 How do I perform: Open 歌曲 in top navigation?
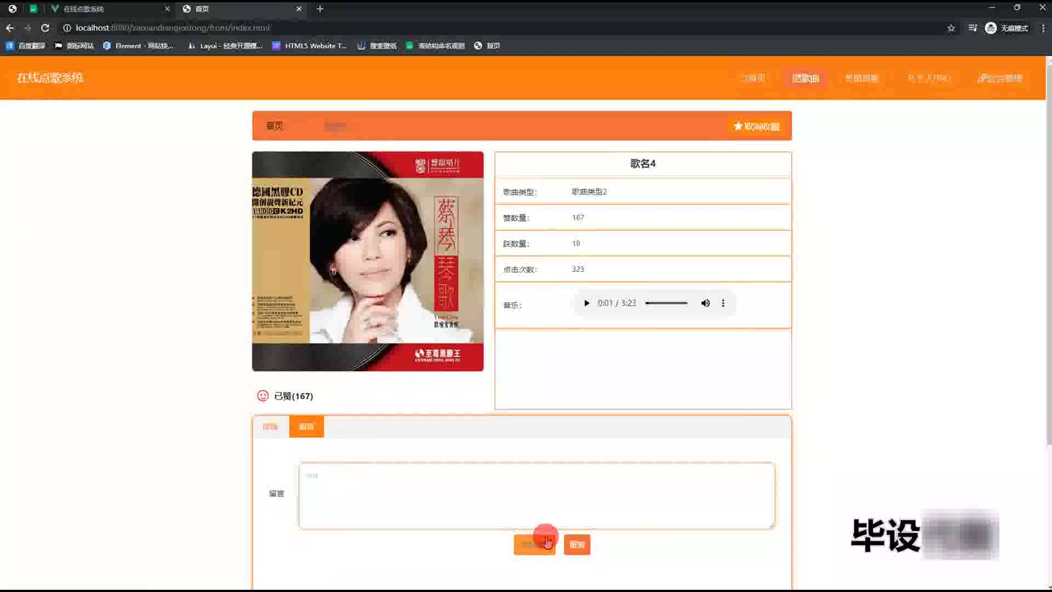(805, 78)
